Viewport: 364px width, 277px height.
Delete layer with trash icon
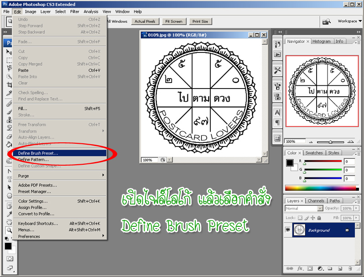[x=350, y=269]
